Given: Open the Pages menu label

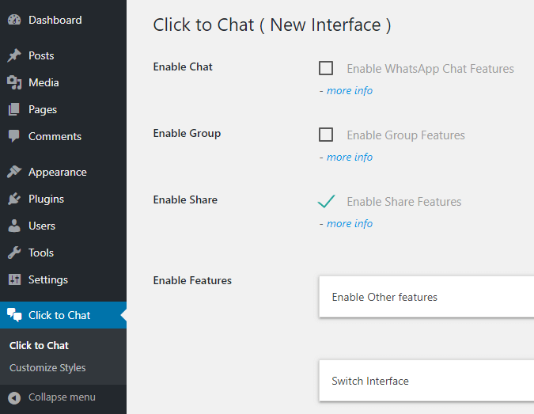Looking at the screenshot, I should point(43,110).
